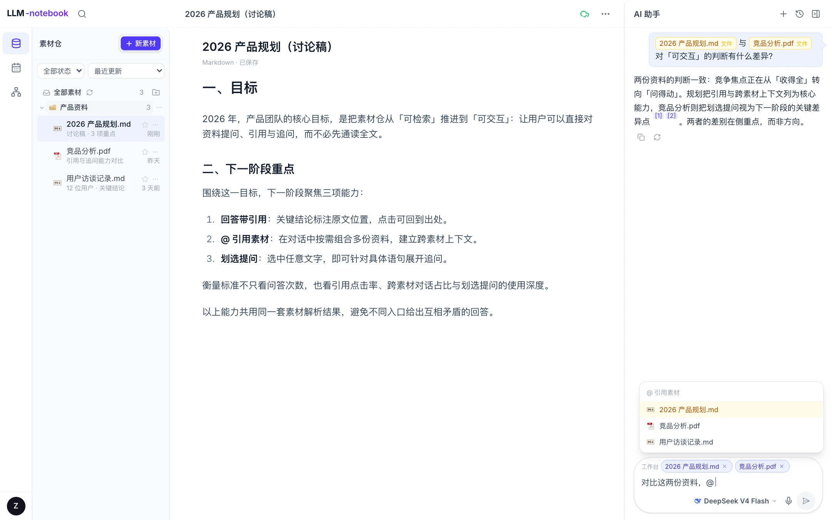
Task: Open the 最近更新 sort dropdown
Action: click(126, 71)
